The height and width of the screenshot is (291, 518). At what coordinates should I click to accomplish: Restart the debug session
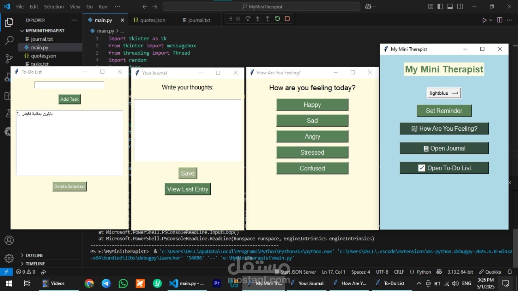tap(277, 19)
